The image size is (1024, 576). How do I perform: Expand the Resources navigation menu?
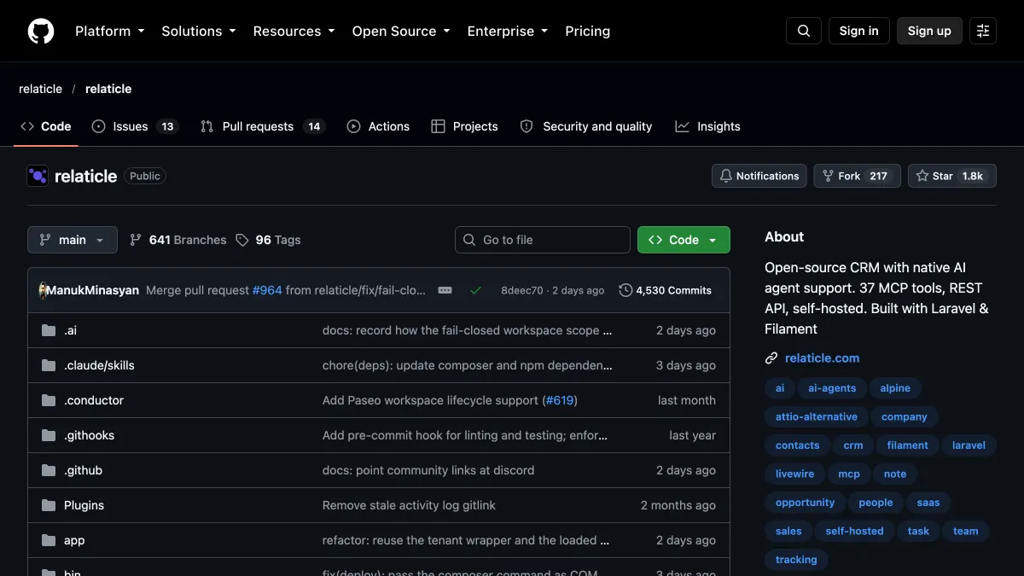pos(295,31)
